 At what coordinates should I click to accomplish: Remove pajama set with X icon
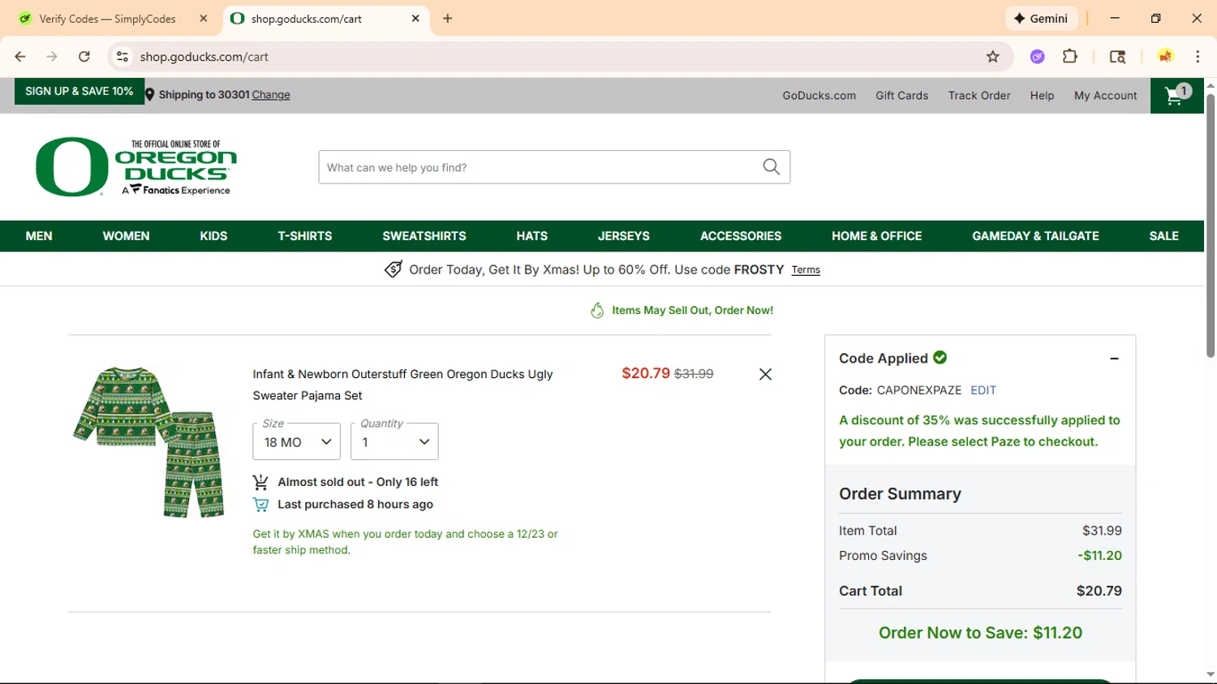765,374
